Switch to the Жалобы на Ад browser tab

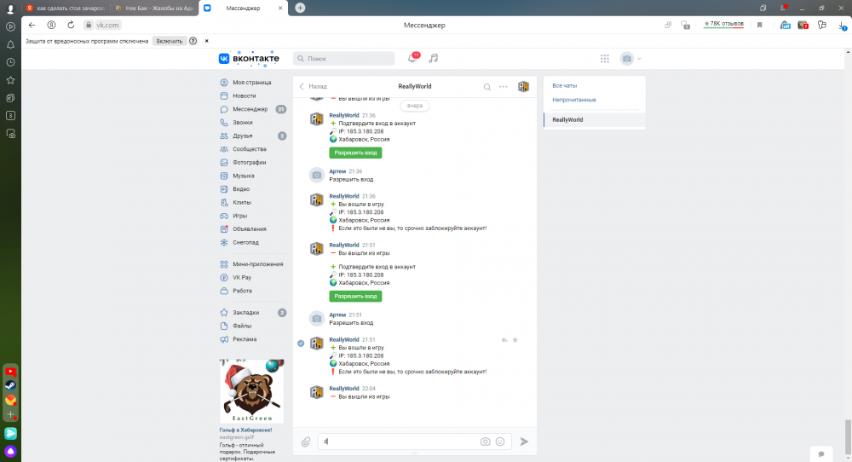[x=154, y=9]
